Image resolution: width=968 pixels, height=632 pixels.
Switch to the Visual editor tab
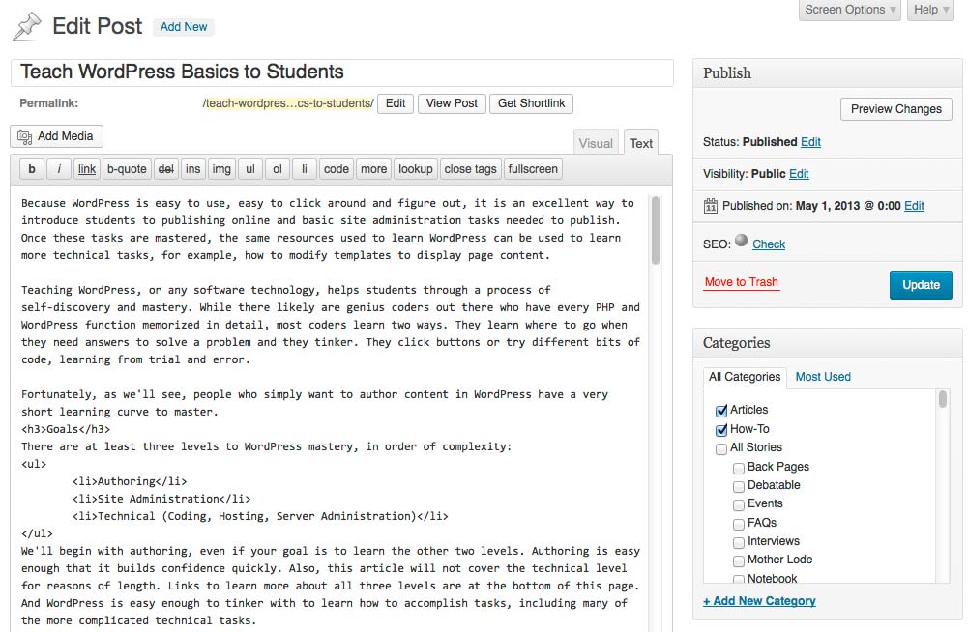click(596, 143)
